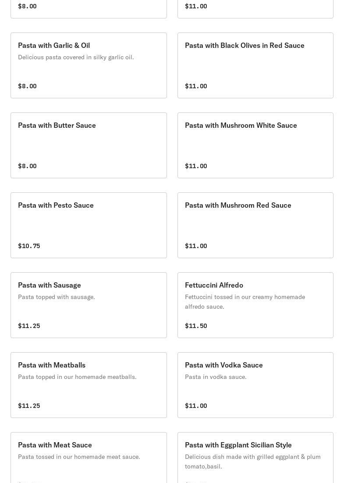Click the silky garlic oil description
344x483 pixels.
76,58
